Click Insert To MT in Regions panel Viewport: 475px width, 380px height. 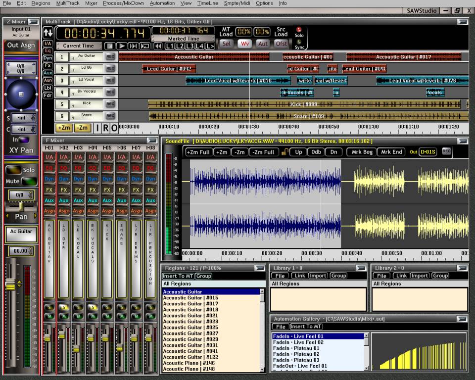[178, 276]
